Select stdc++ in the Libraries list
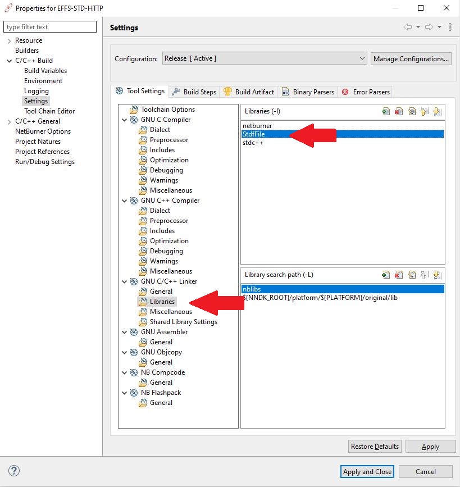460x487 pixels. (x=253, y=143)
